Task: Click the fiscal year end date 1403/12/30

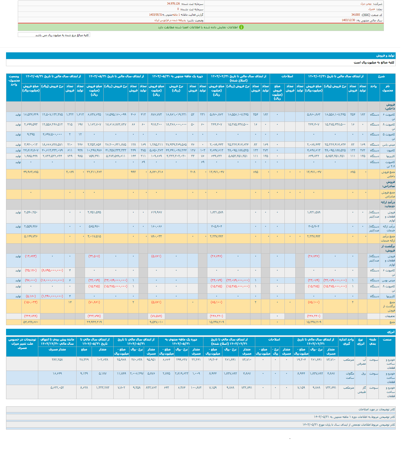Action: coord(348,20)
